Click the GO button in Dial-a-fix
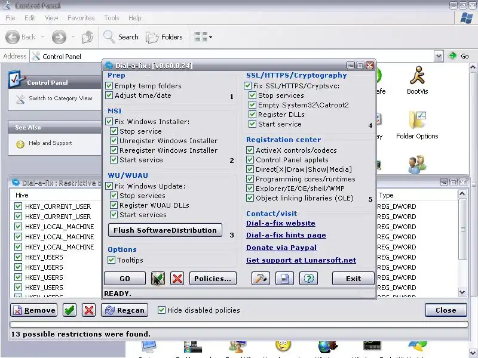The width and height of the screenshot is (478, 358). (x=125, y=278)
